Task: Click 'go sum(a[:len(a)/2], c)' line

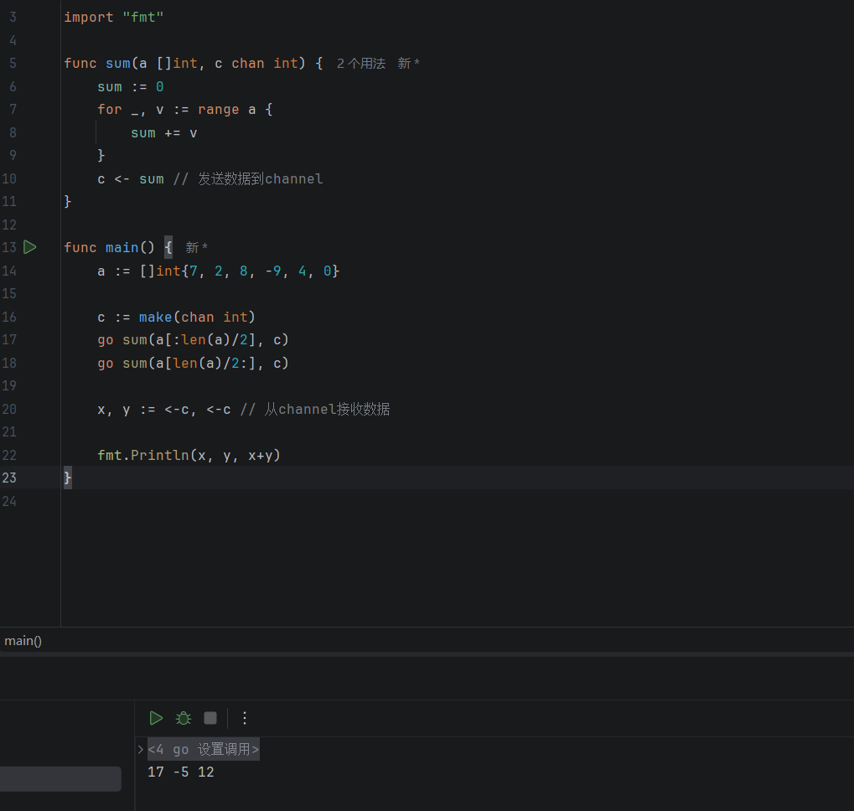Action: coord(194,340)
